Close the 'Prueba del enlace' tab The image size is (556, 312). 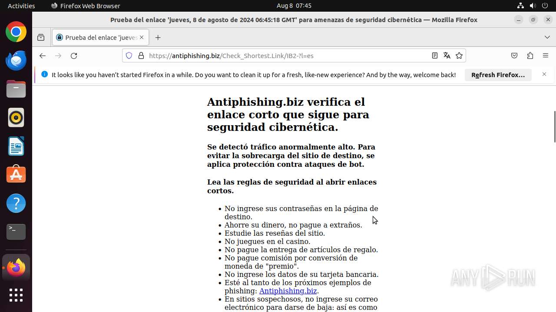[x=142, y=38]
